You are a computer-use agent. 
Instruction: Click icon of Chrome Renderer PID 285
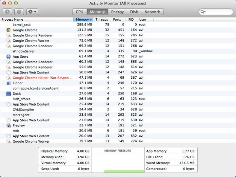9,35
